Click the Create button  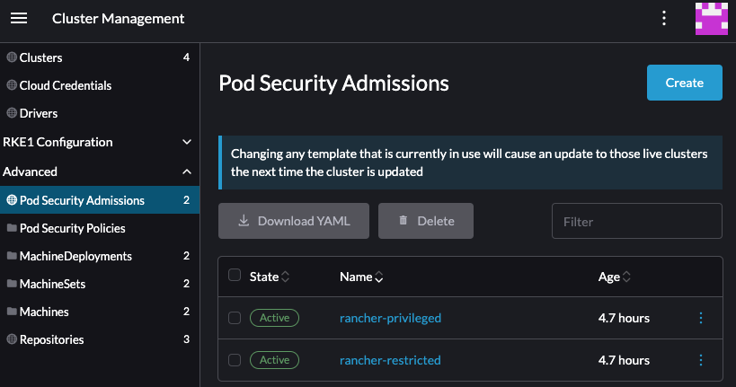coord(684,83)
